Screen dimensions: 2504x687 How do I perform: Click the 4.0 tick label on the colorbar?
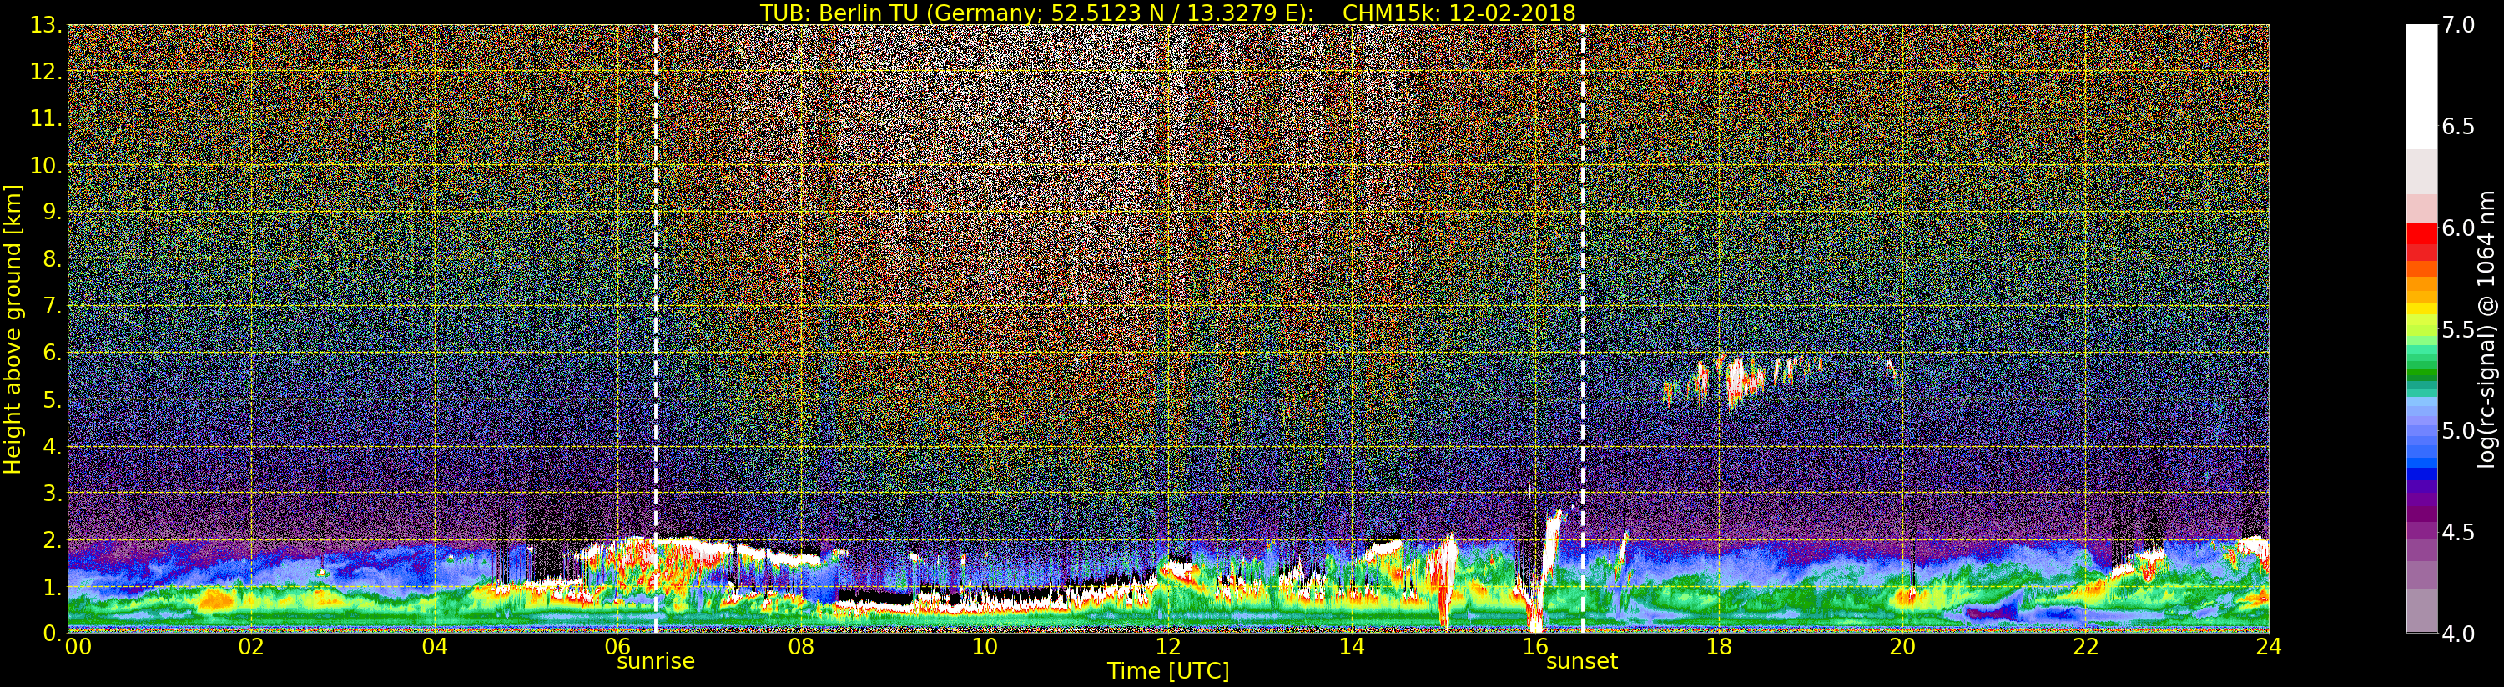tap(2458, 634)
